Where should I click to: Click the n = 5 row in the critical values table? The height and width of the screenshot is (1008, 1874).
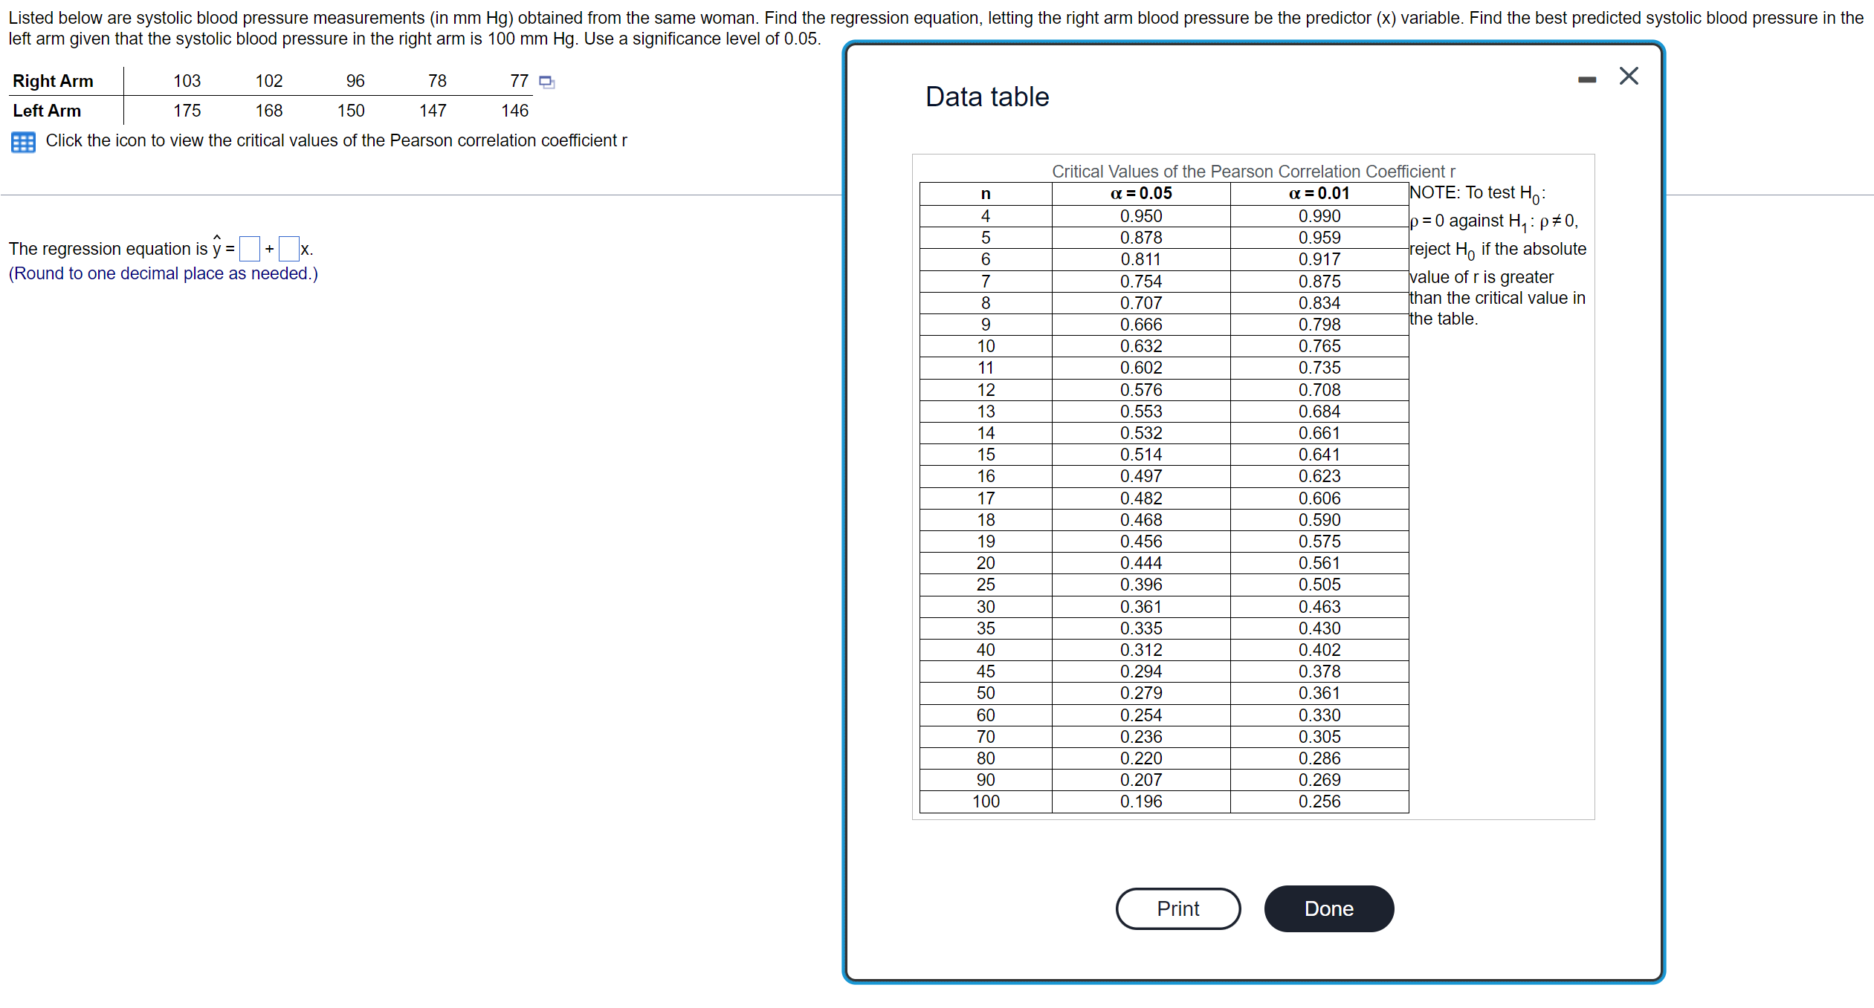[x=986, y=238]
